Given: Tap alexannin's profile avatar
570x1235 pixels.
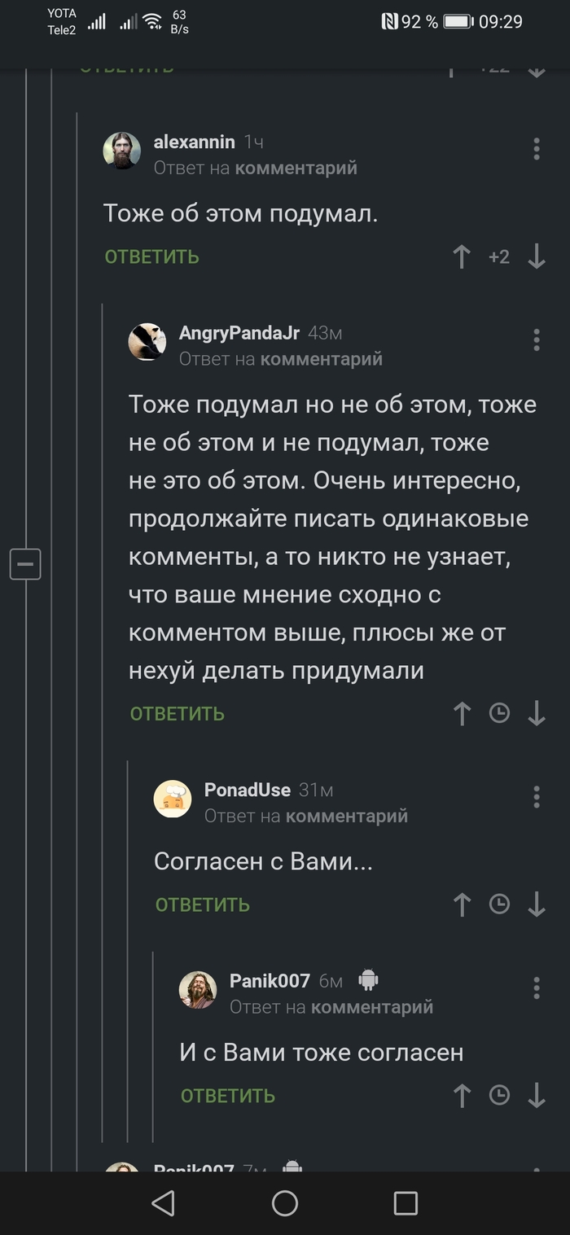Looking at the screenshot, I should coord(121,151).
